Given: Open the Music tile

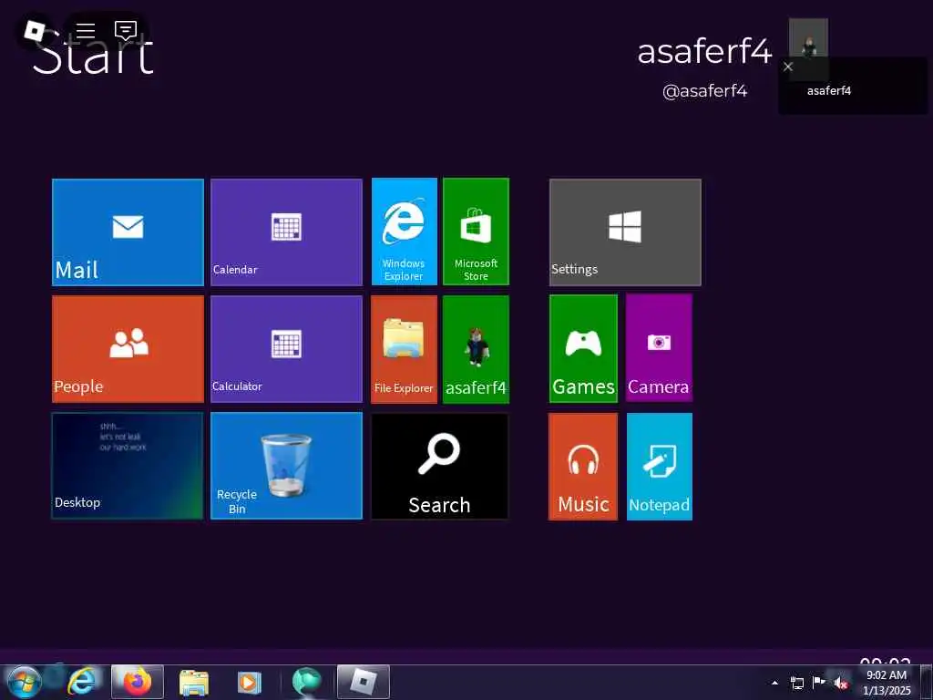Looking at the screenshot, I should (583, 467).
